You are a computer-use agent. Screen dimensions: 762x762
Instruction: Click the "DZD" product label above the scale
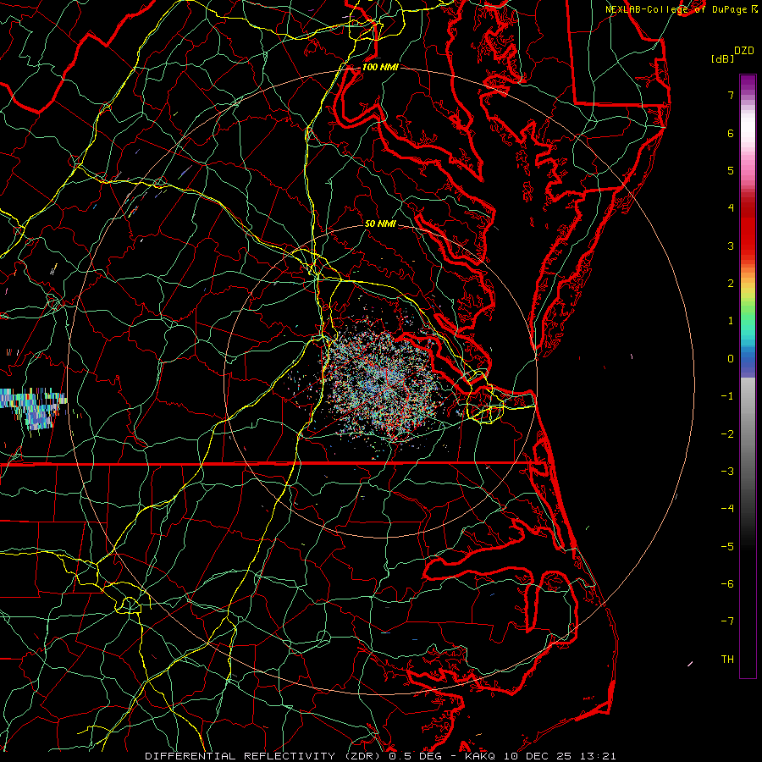[x=744, y=51]
